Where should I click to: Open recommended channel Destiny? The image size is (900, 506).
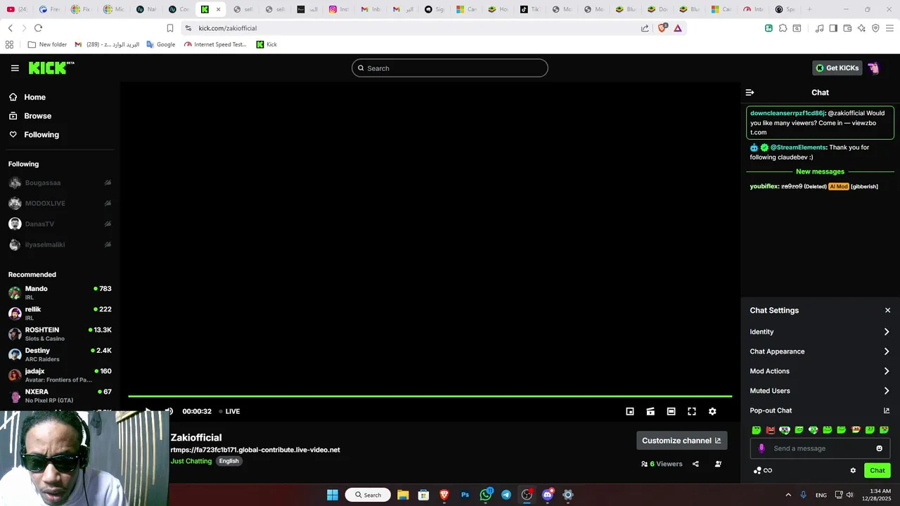click(59, 354)
